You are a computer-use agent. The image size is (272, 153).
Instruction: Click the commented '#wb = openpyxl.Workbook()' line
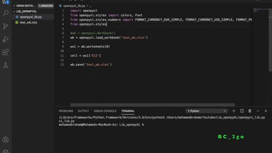(x=93, y=33)
